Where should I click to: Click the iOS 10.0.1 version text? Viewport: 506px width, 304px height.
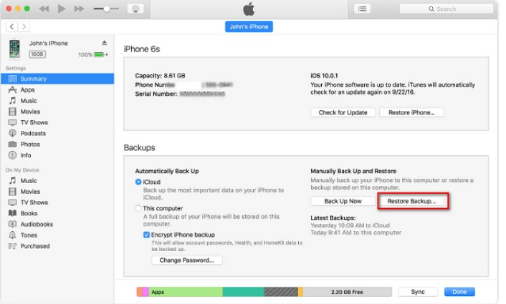(x=324, y=76)
